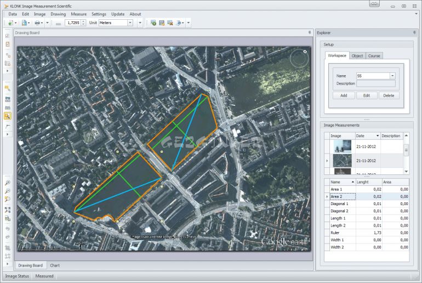The image size is (422, 283).
Task: Click the Edit workspace button
Action: pyautogui.click(x=367, y=95)
